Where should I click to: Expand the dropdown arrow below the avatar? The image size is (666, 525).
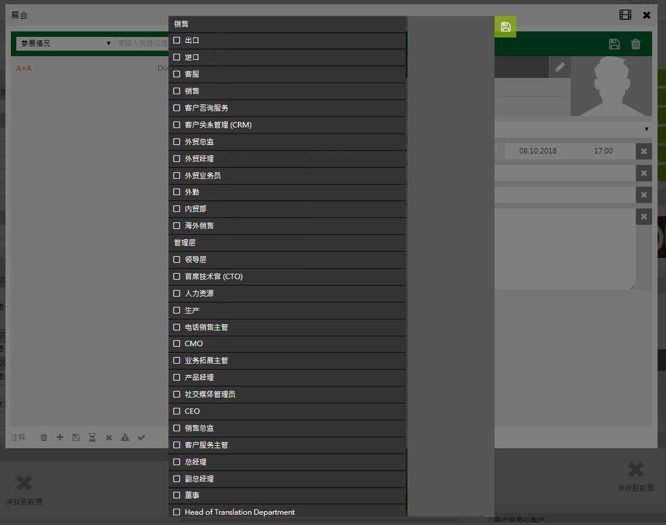646,129
